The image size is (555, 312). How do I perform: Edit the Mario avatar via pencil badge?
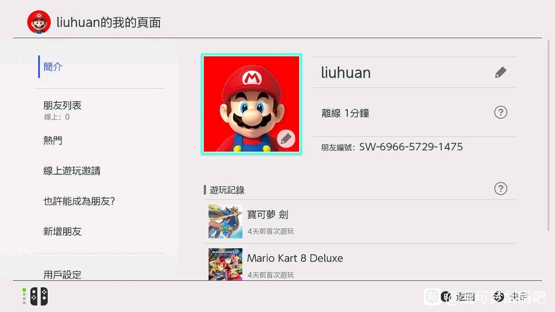[x=286, y=139]
